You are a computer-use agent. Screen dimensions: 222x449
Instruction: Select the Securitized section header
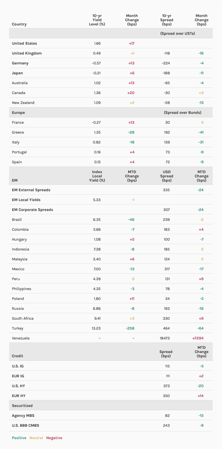coord(22,406)
